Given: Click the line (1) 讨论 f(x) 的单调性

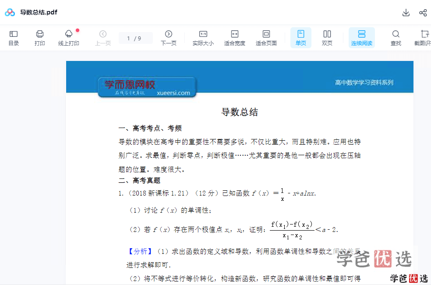Looking at the screenshot, I should point(170,210).
